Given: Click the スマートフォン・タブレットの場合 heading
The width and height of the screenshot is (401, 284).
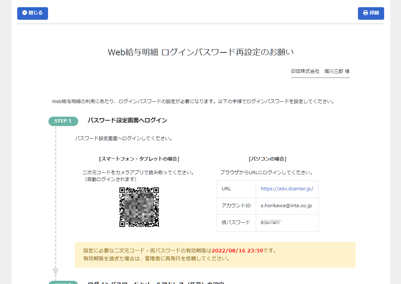Looking at the screenshot, I should tap(139, 159).
